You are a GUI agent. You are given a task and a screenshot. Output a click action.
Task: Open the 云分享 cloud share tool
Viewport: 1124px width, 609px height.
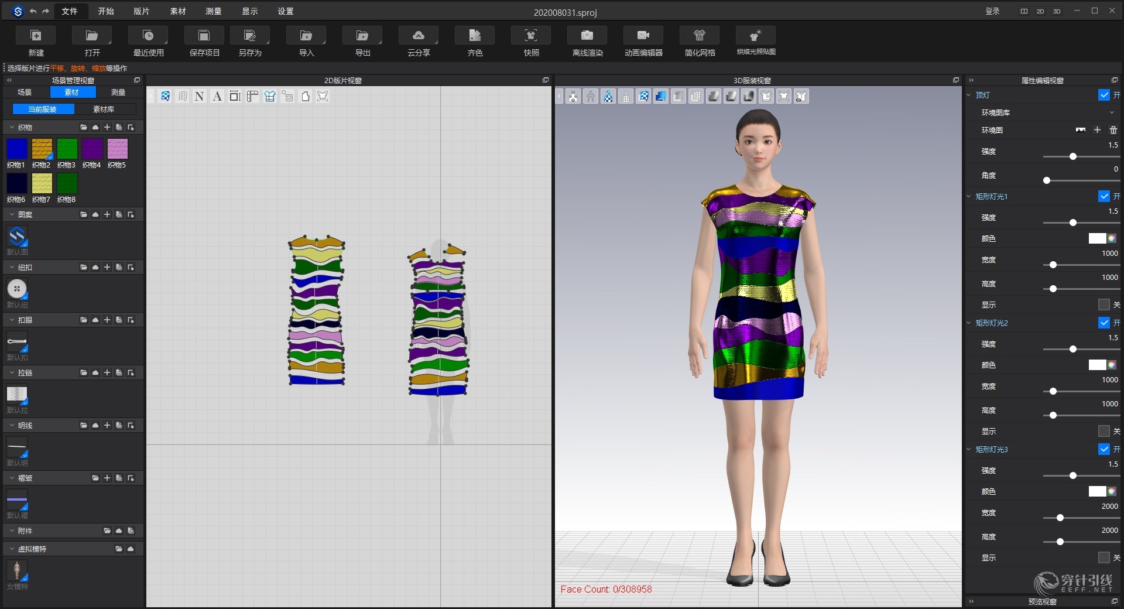click(418, 41)
